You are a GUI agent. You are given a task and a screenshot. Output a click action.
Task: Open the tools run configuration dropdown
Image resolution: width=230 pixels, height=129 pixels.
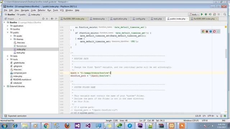tap(194, 14)
